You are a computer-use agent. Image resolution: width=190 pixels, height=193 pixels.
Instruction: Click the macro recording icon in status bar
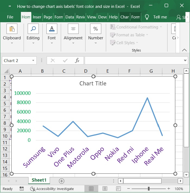pos(21,189)
